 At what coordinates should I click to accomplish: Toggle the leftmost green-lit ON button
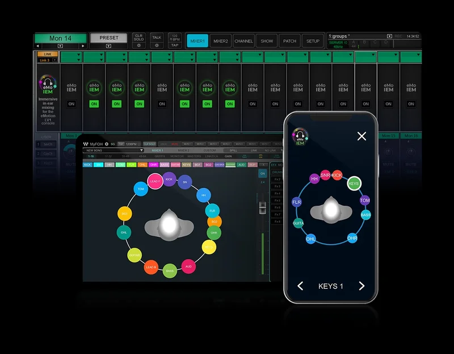(94, 104)
